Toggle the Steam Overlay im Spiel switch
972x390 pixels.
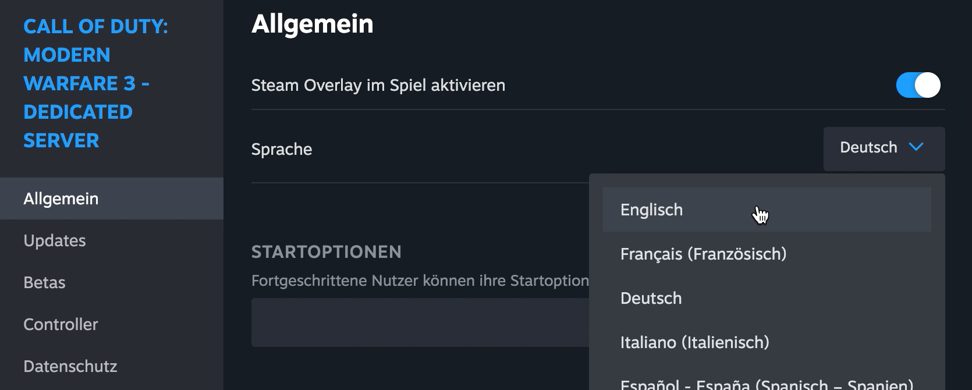pyautogui.click(x=918, y=86)
